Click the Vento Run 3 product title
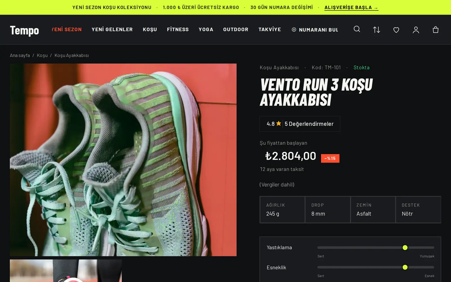 coord(316,92)
